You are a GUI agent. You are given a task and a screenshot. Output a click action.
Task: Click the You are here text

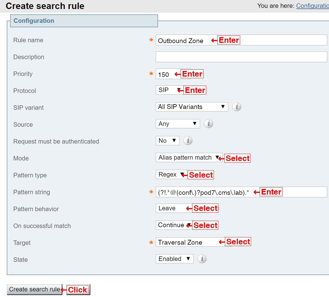point(276,6)
